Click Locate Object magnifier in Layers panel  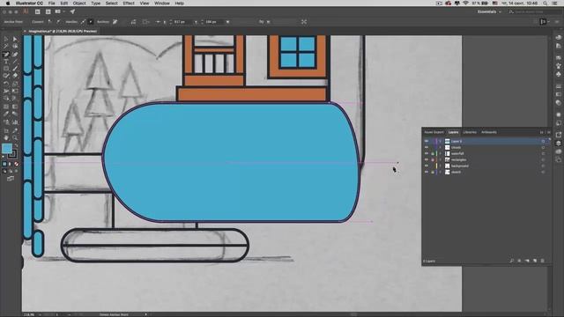pos(512,261)
